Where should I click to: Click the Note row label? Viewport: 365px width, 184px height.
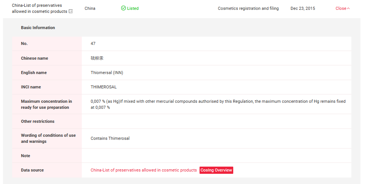click(x=26, y=156)
